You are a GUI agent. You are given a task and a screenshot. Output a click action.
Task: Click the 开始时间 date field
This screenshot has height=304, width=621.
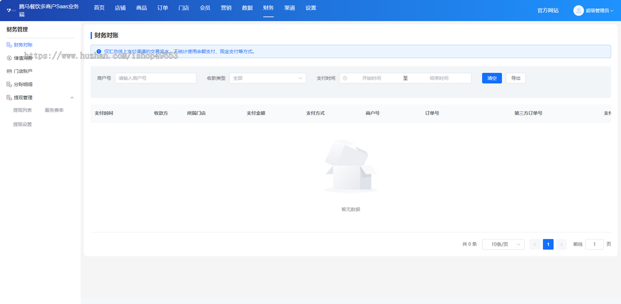click(x=372, y=78)
